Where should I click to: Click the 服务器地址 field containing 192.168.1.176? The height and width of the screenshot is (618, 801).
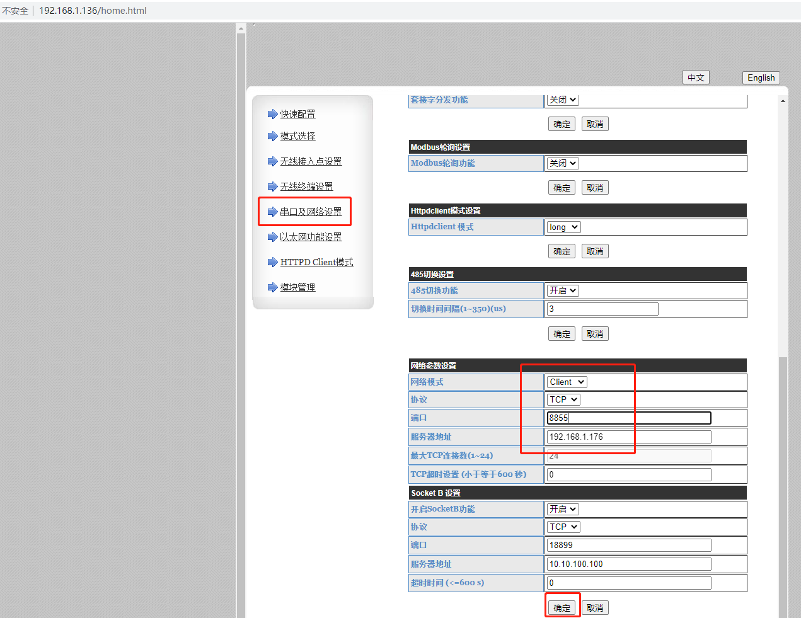[628, 437]
